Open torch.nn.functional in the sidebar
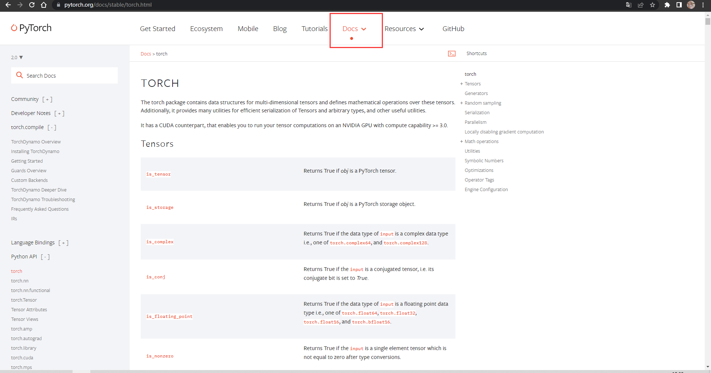 coord(30,291)
